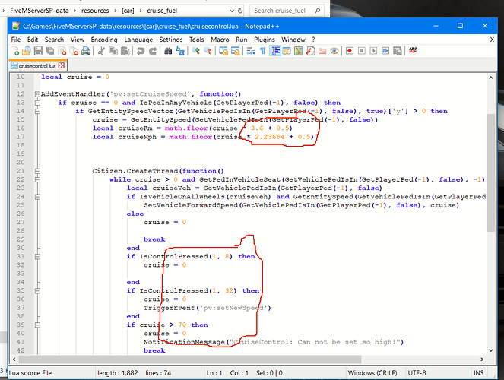Open the User Defined Language icon

[287, 51]
